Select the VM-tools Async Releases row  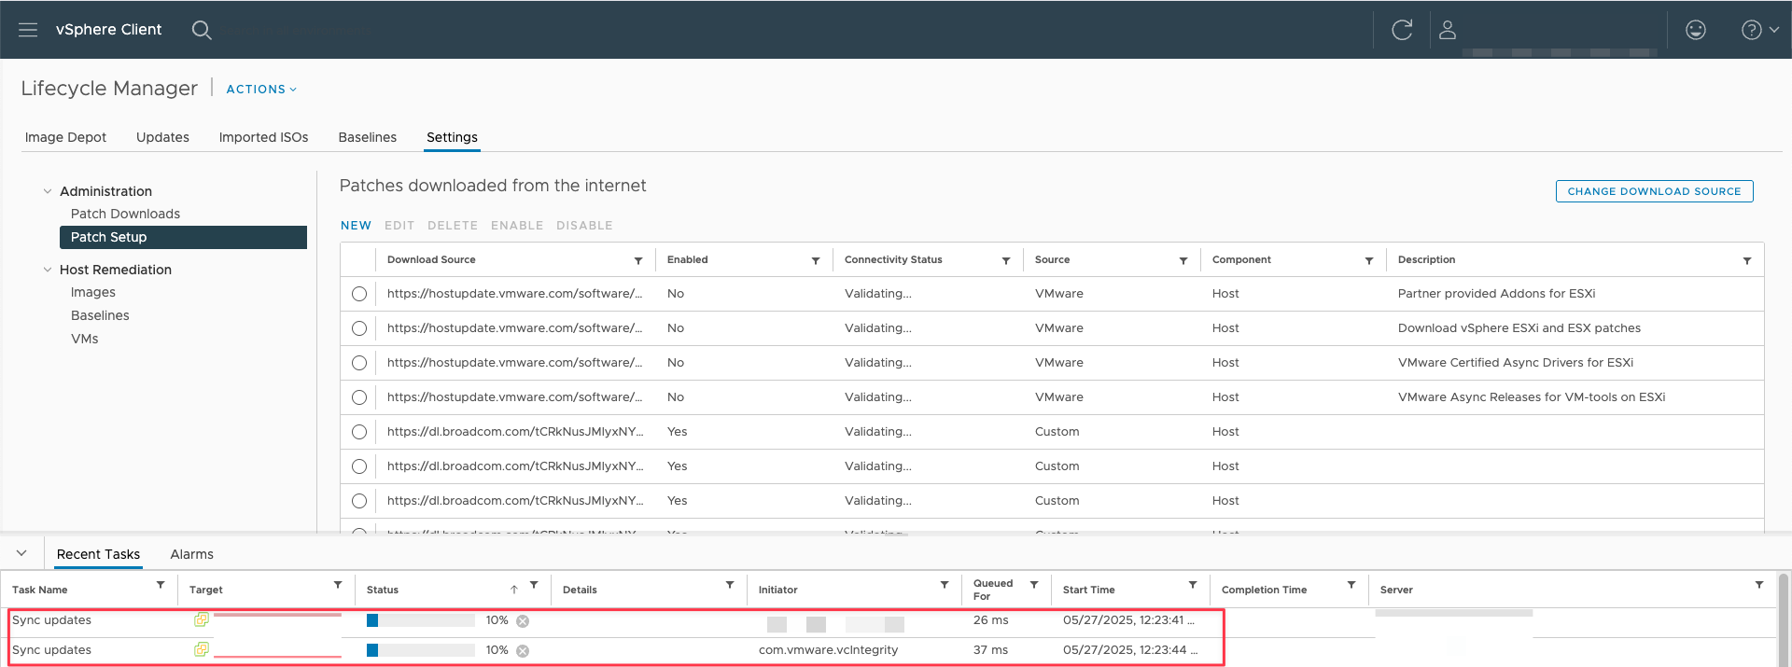[359, 397]
